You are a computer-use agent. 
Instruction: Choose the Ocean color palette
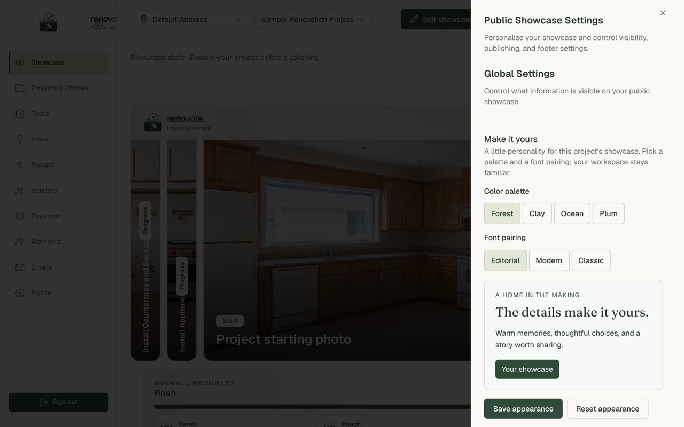(x=572, y=213)
